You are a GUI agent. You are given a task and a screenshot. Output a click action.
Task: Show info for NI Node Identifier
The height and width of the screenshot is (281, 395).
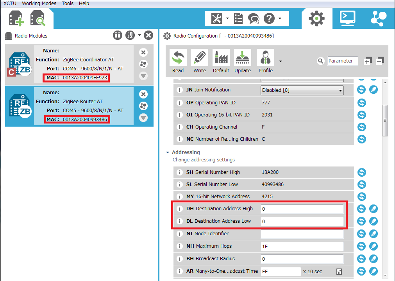[180, 234]
